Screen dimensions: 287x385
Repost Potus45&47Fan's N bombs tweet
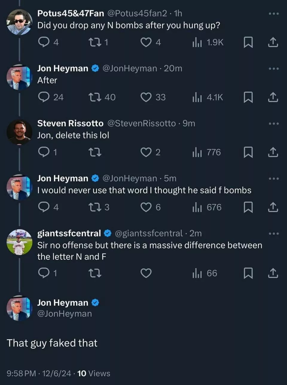pyautogui.click(x=95, y=42)
